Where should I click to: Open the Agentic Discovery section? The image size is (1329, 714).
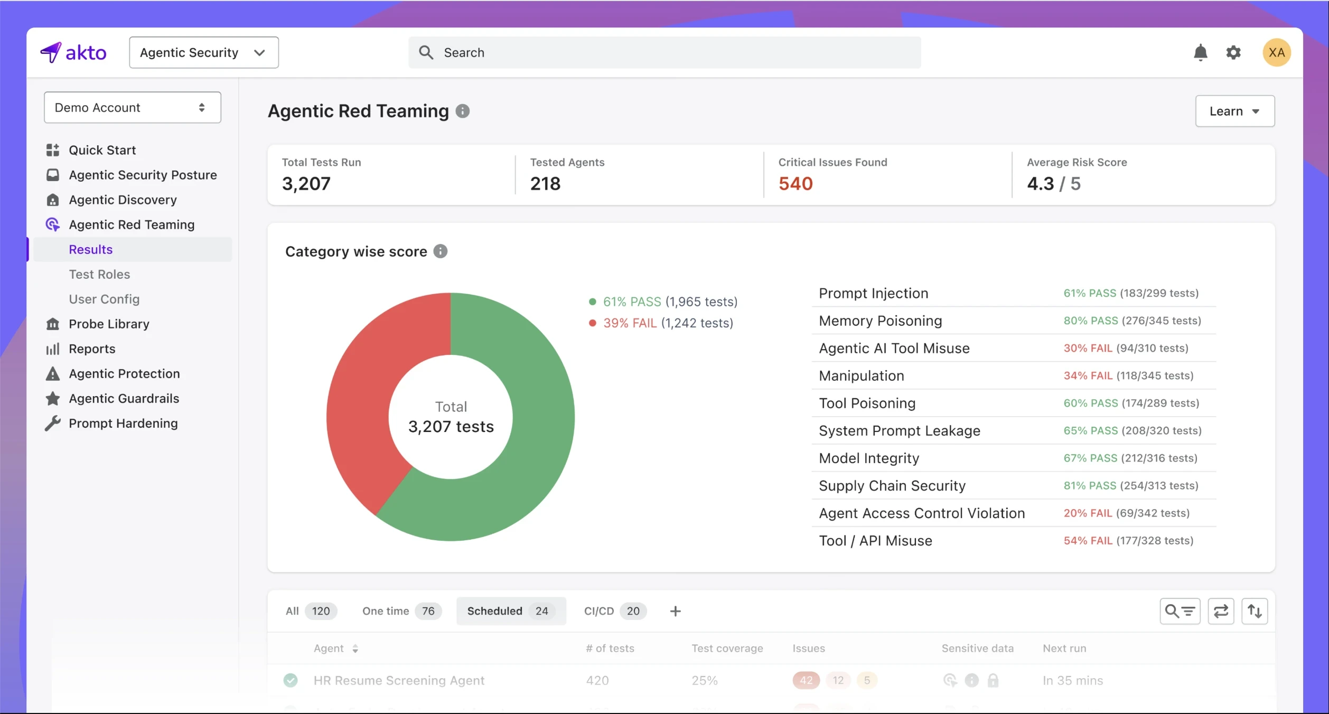(x=123, y=200)
